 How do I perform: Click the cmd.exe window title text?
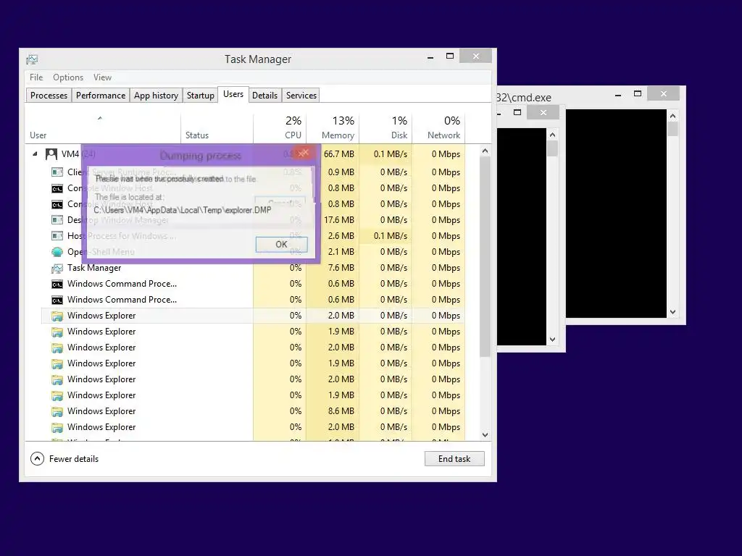click(524, 98)
